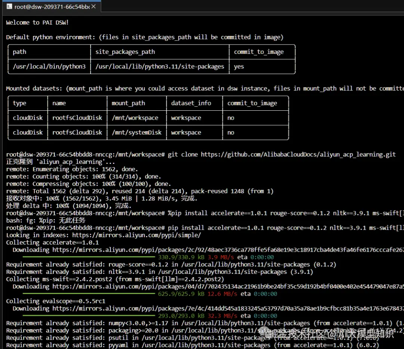Image resolution: width=404 pixels, height=349 pixels.
Task: Click the '/mnt/workspace' mount path cell
Action: pos(135,118)
